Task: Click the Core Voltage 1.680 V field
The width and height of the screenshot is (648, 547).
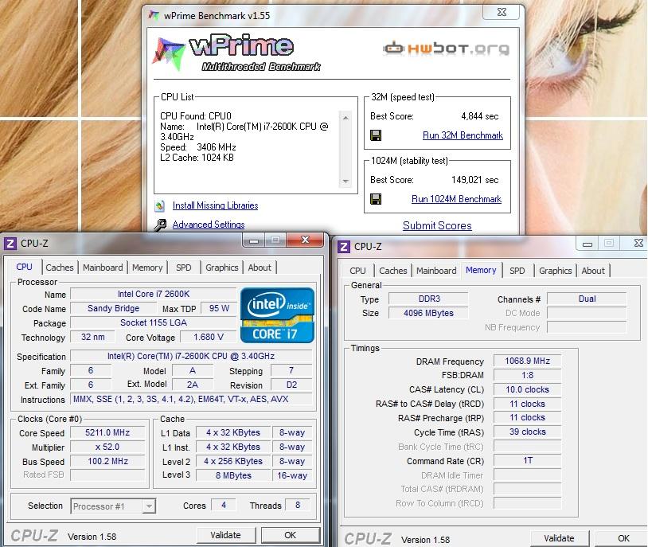Action: pos(209,337)
